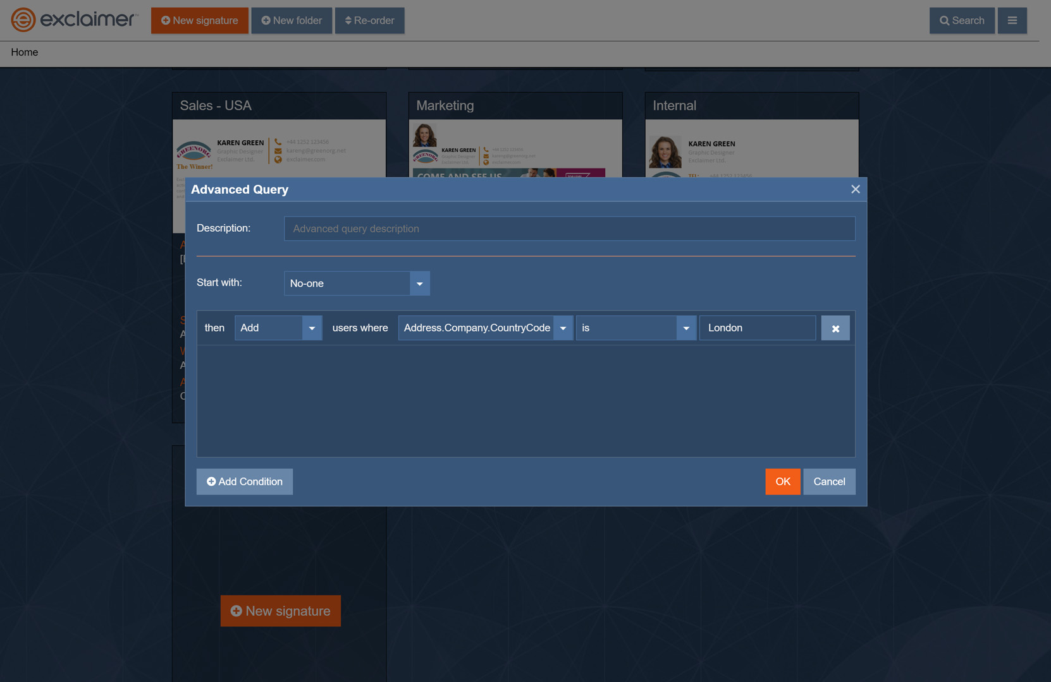Open the Search button
1051x682 pixels.
962,20
